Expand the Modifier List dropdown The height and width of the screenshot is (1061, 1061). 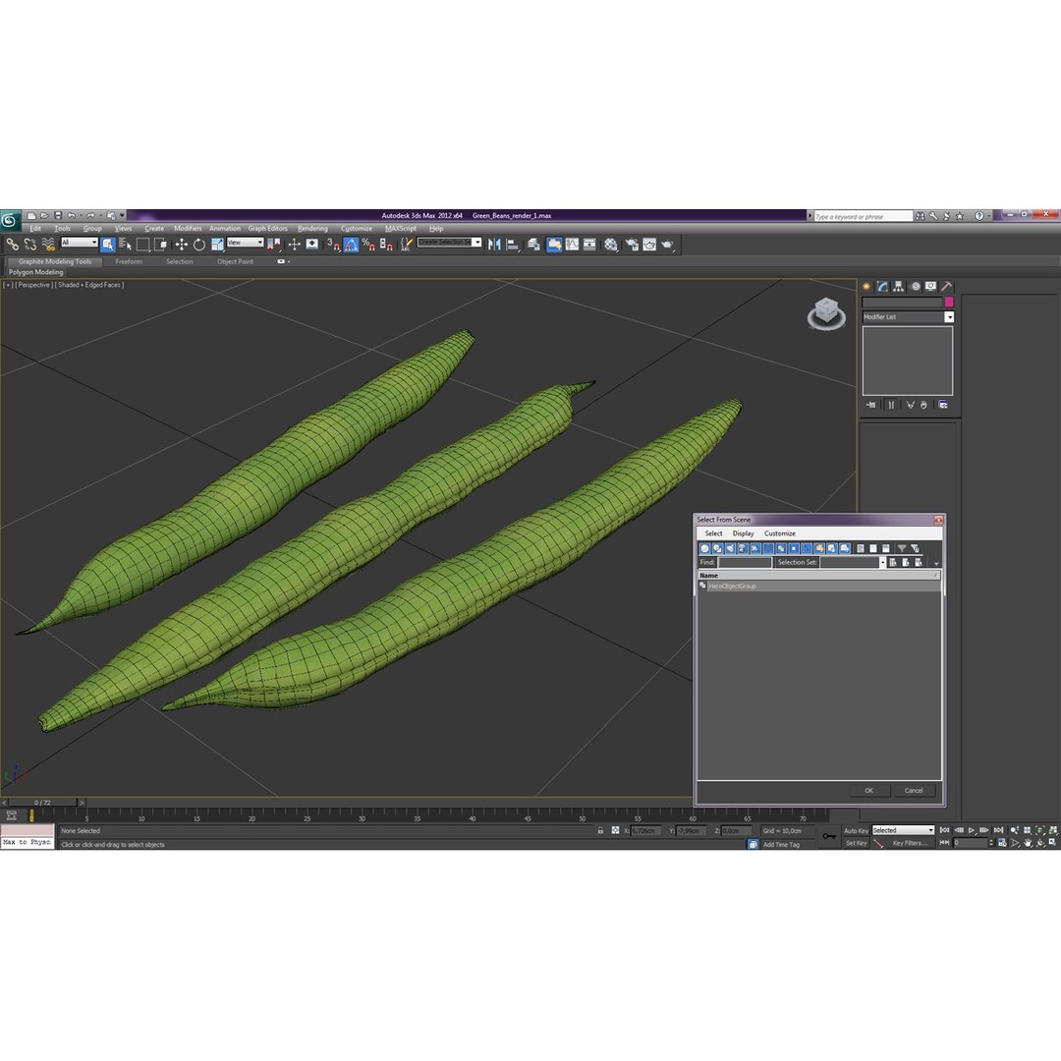pos(949,316)
